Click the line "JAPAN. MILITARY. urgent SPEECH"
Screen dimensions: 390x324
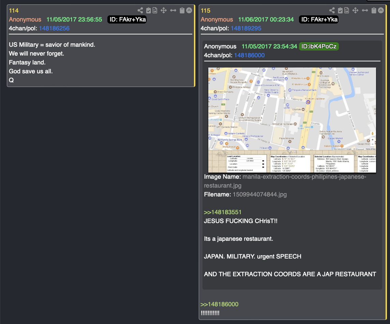[x=253, y=256]
